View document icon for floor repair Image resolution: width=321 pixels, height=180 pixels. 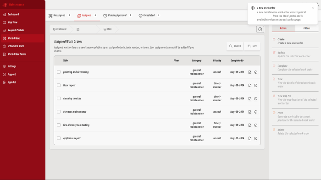250,86
